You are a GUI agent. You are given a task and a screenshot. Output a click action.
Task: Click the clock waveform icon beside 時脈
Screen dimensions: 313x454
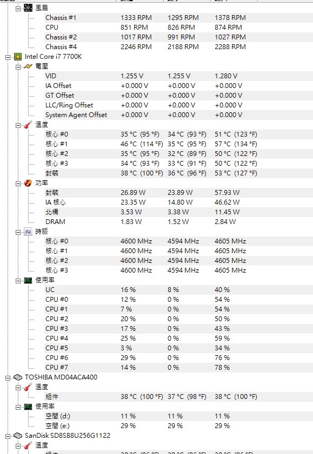coord(28,232)
